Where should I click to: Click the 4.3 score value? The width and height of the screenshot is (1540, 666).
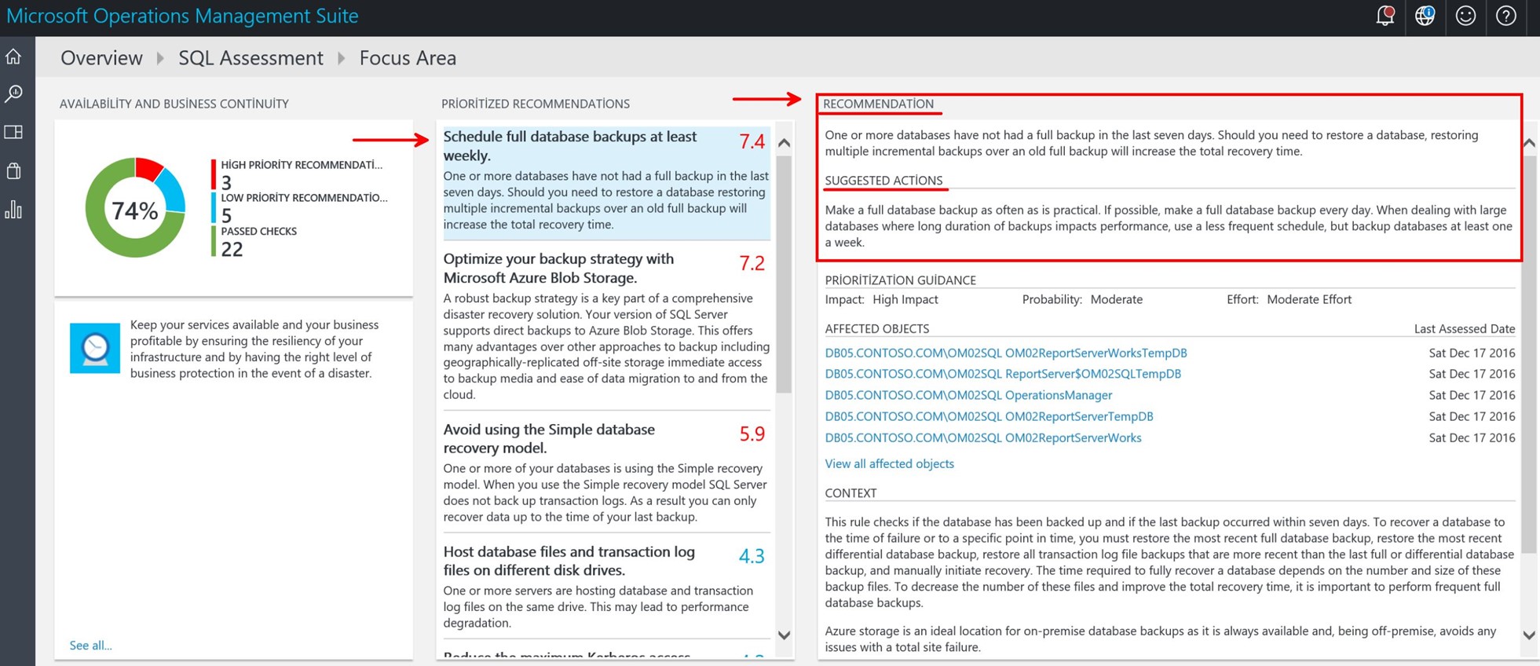(752, 556)
